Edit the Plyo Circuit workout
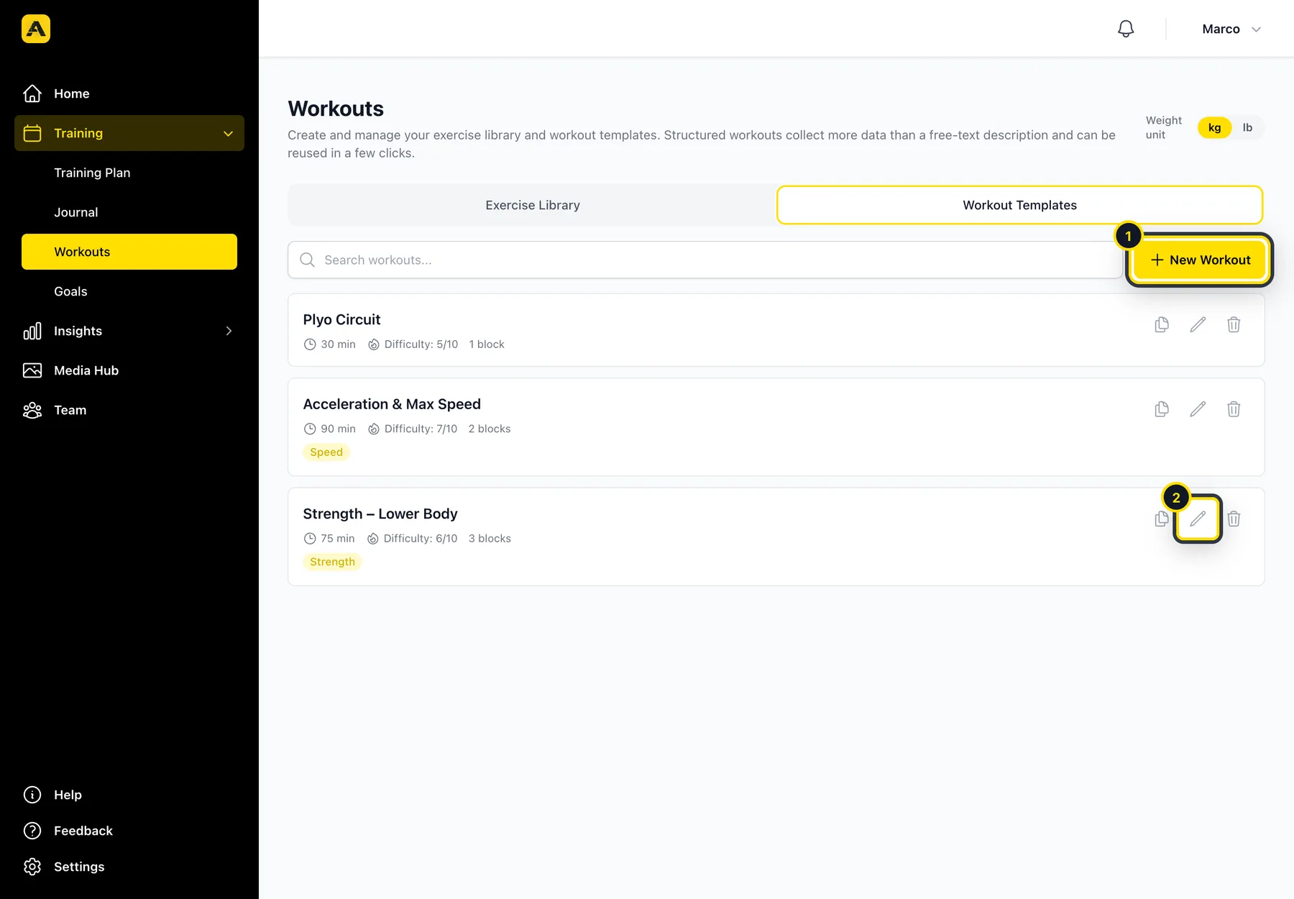The height and width of the screenshot is (899, 1294). [x=1198, y=325]
